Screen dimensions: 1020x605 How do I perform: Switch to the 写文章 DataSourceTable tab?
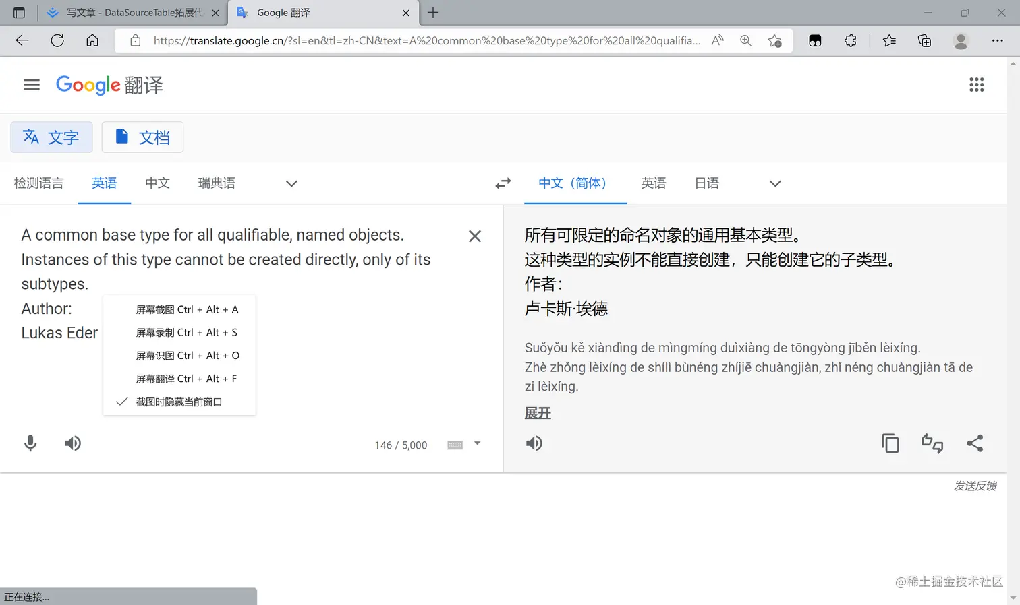click(x=134, y=13)
